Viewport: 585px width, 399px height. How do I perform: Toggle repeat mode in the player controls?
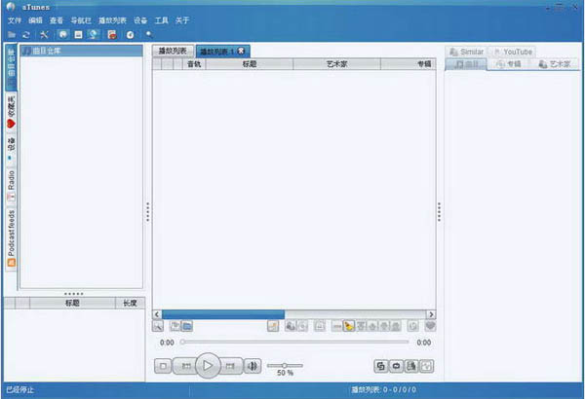click(397, 366)
